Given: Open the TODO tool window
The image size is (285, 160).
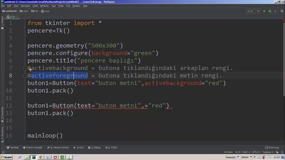Looking at the screenshot, I should [x=111, y=148].
